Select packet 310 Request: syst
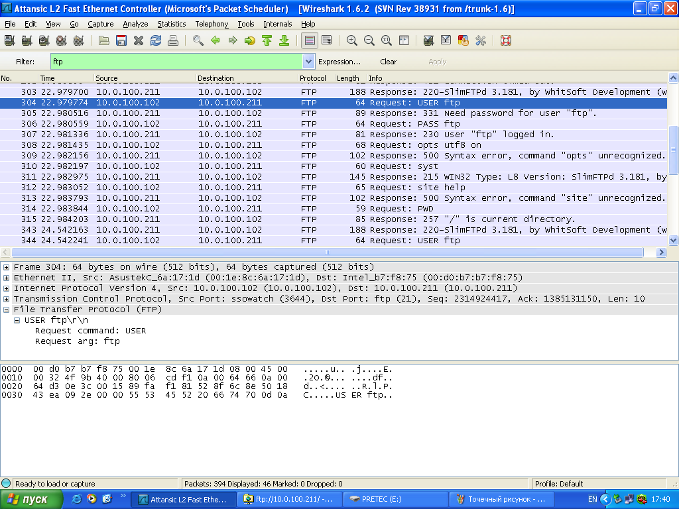 coord(334,166)
